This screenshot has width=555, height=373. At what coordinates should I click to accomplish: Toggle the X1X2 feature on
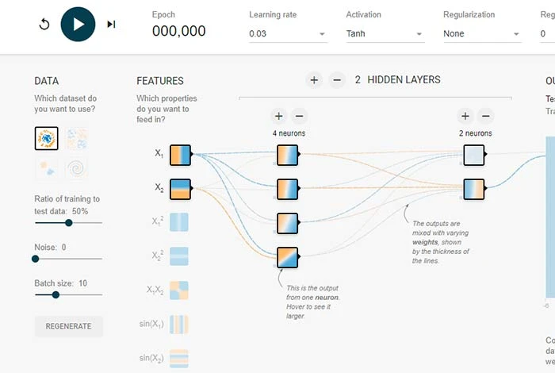click(181, 291)
